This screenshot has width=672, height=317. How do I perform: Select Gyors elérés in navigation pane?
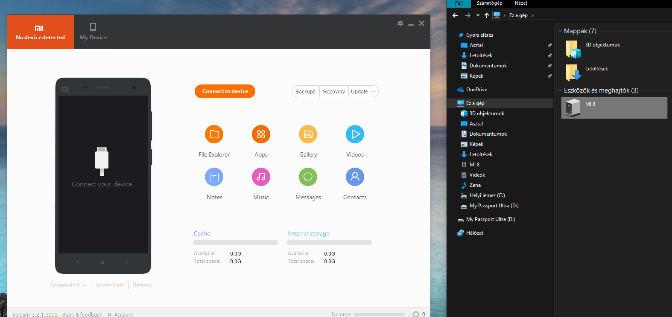[479, 35]
